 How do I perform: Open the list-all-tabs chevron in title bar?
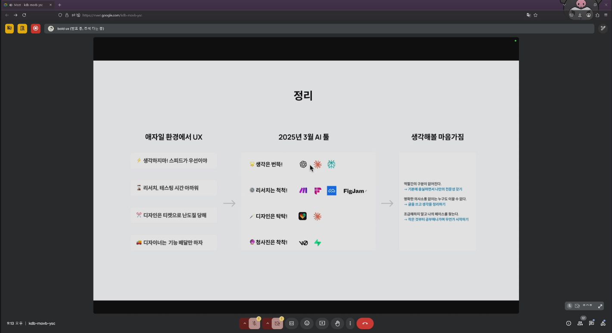(564, 5)
